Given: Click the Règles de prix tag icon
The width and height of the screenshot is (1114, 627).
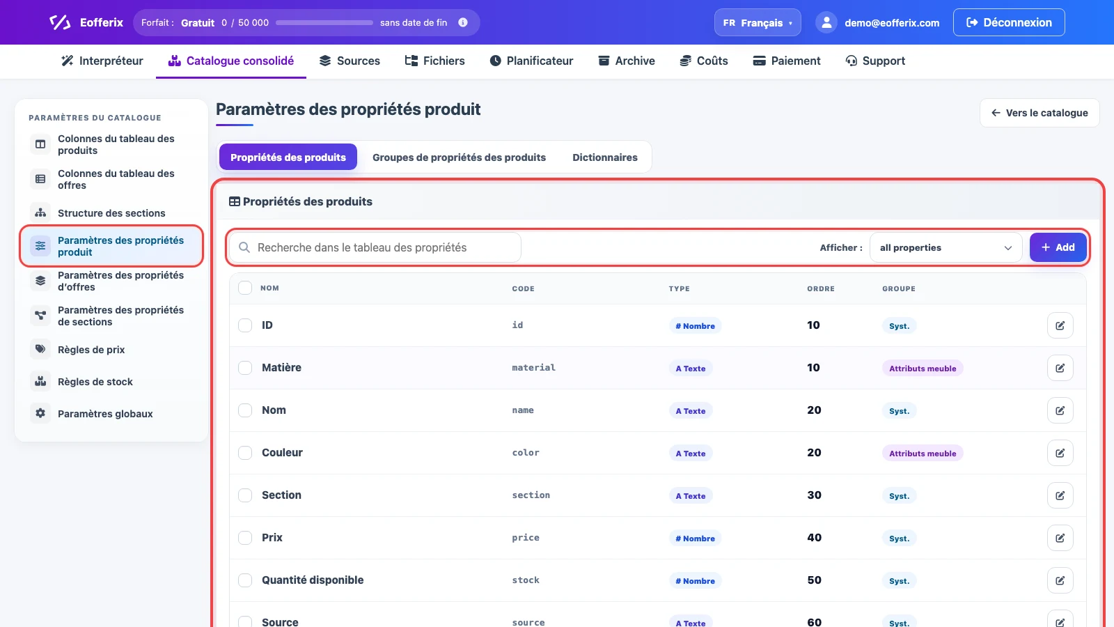Looking at the screenshot, I should click(x=40, y=349).
